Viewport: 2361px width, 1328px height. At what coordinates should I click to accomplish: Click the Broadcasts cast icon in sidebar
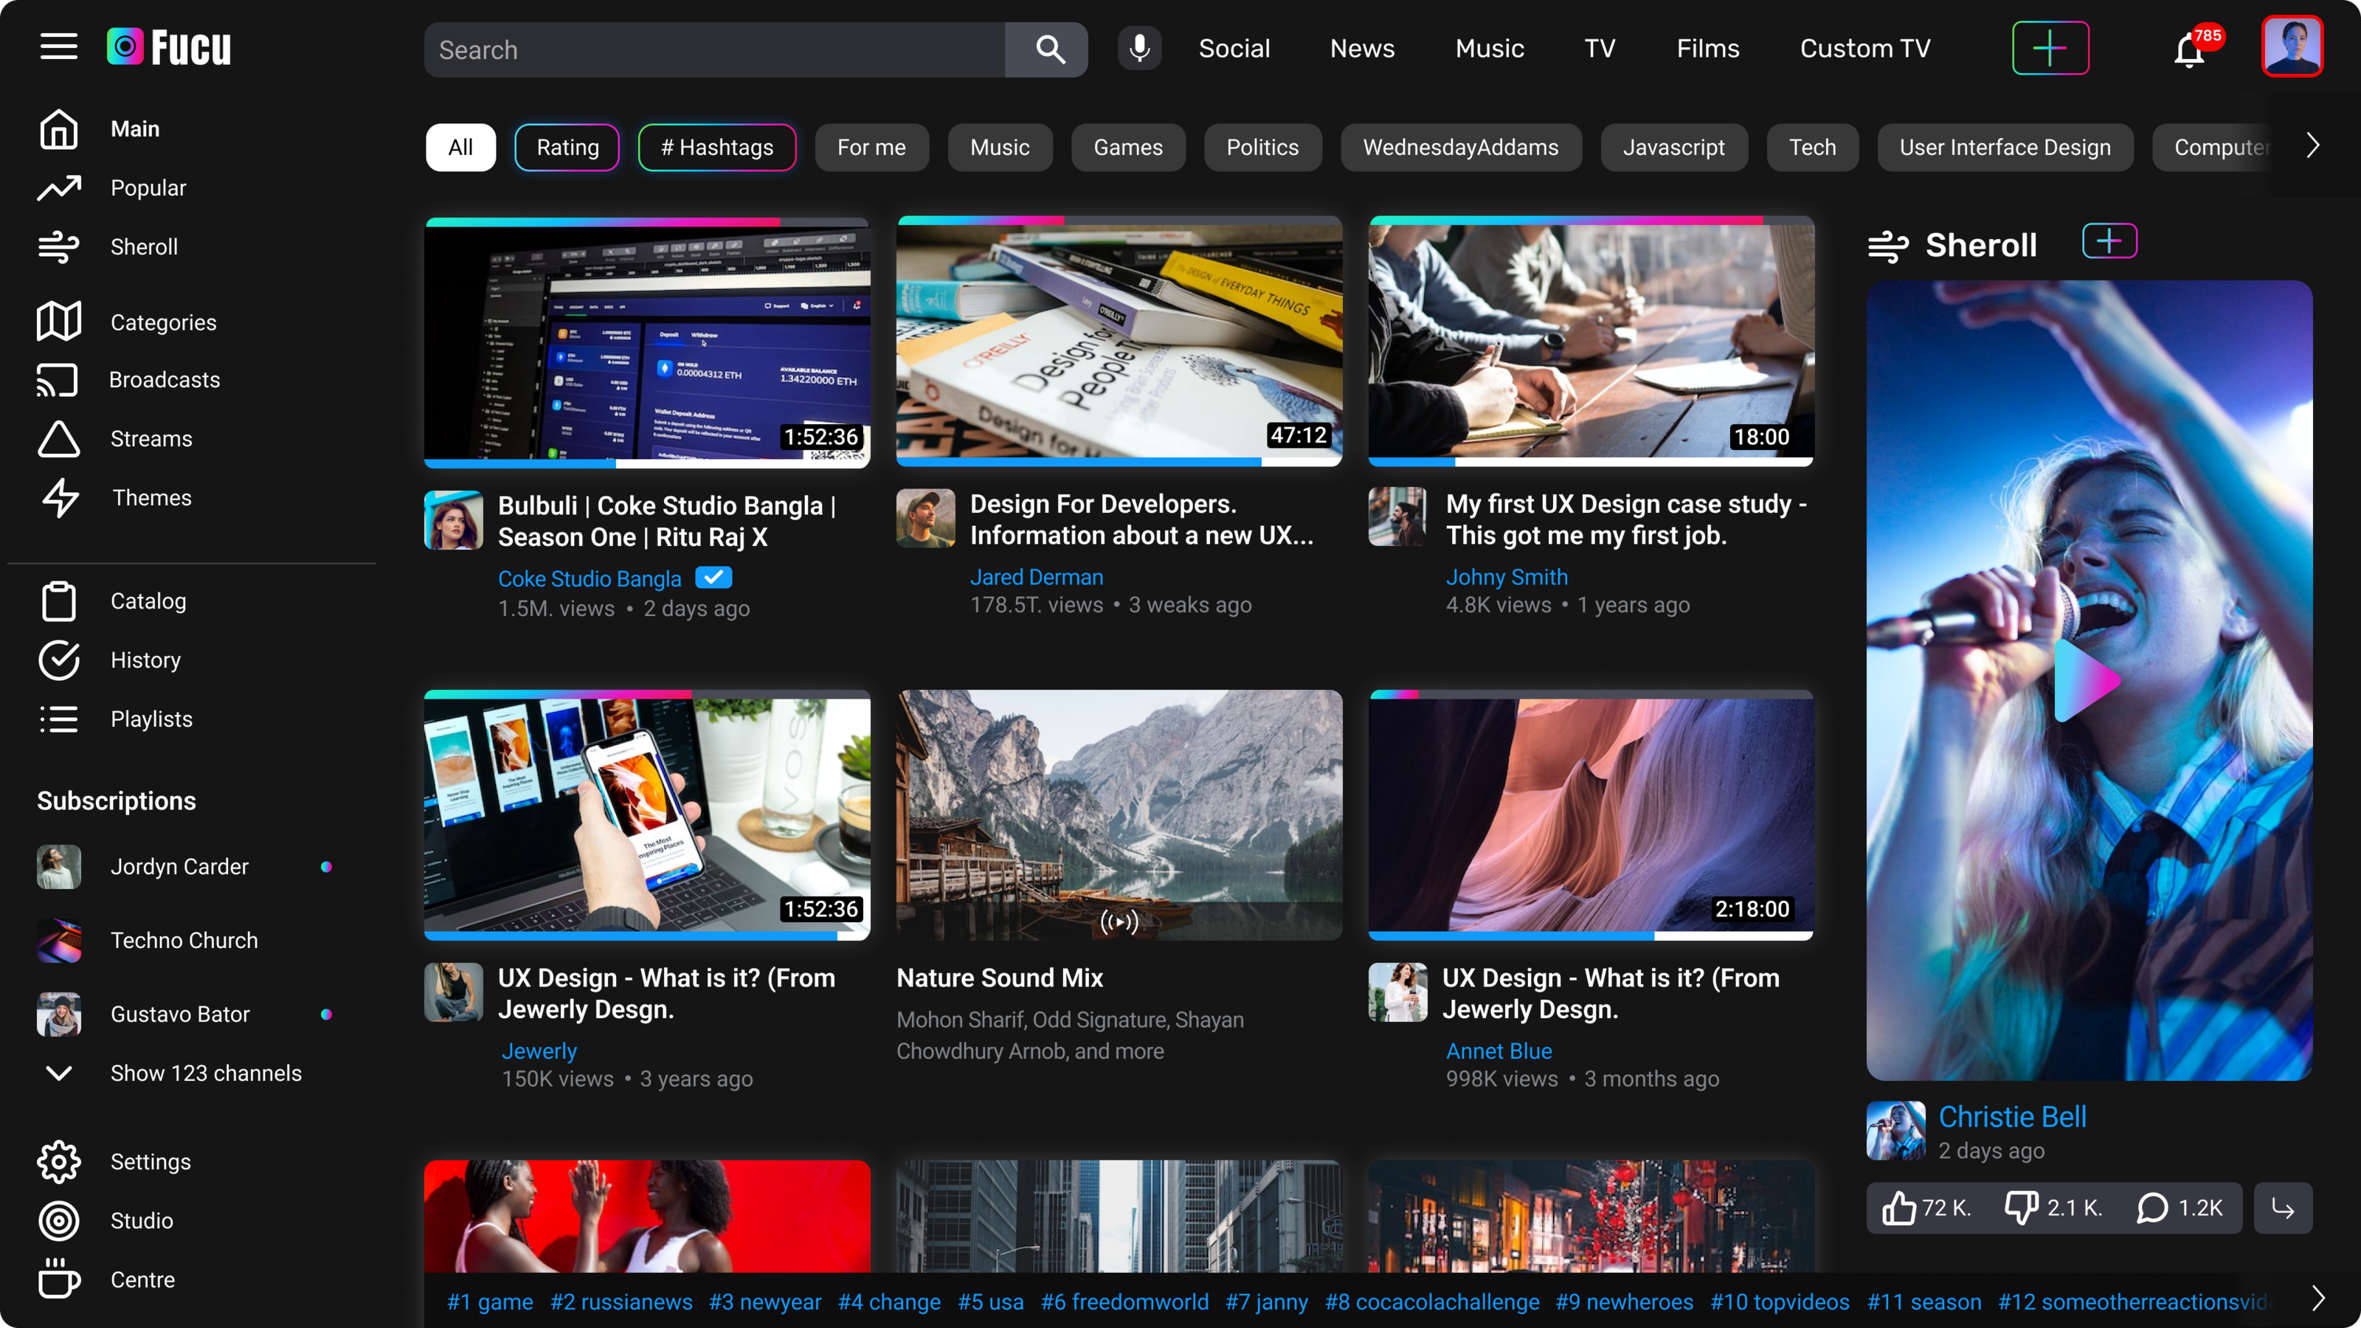[58, 381]
